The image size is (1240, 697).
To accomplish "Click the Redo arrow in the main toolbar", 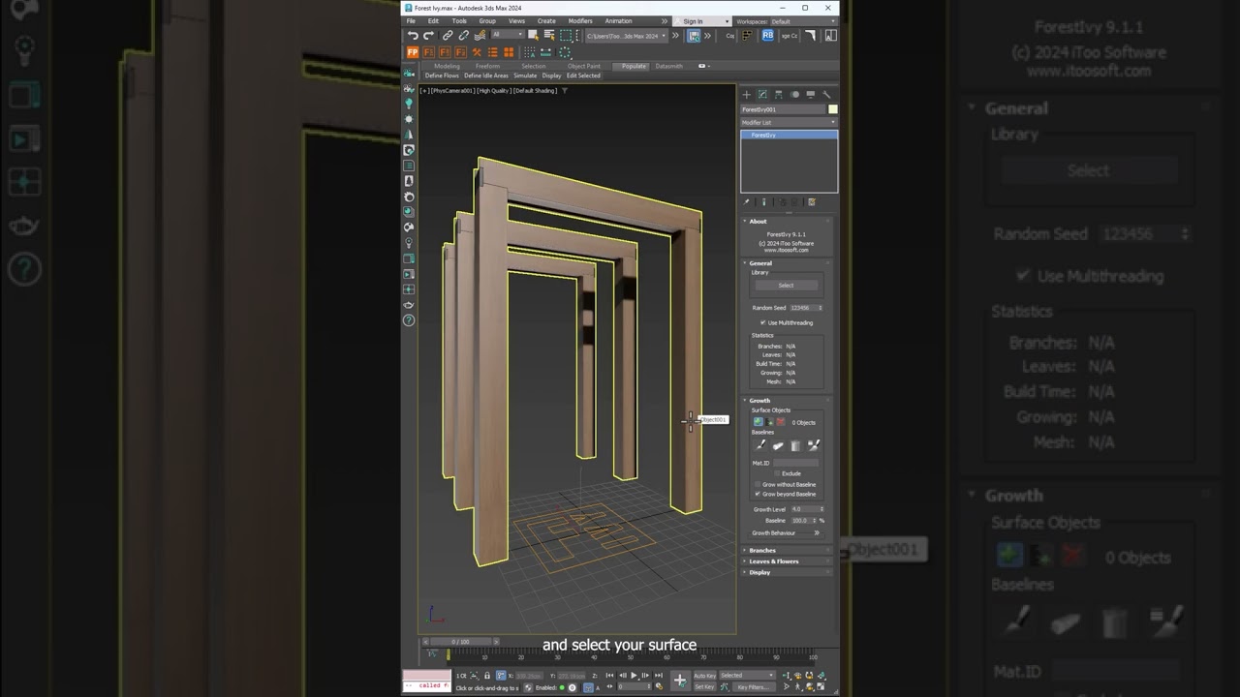I will (x=428, y=36).
